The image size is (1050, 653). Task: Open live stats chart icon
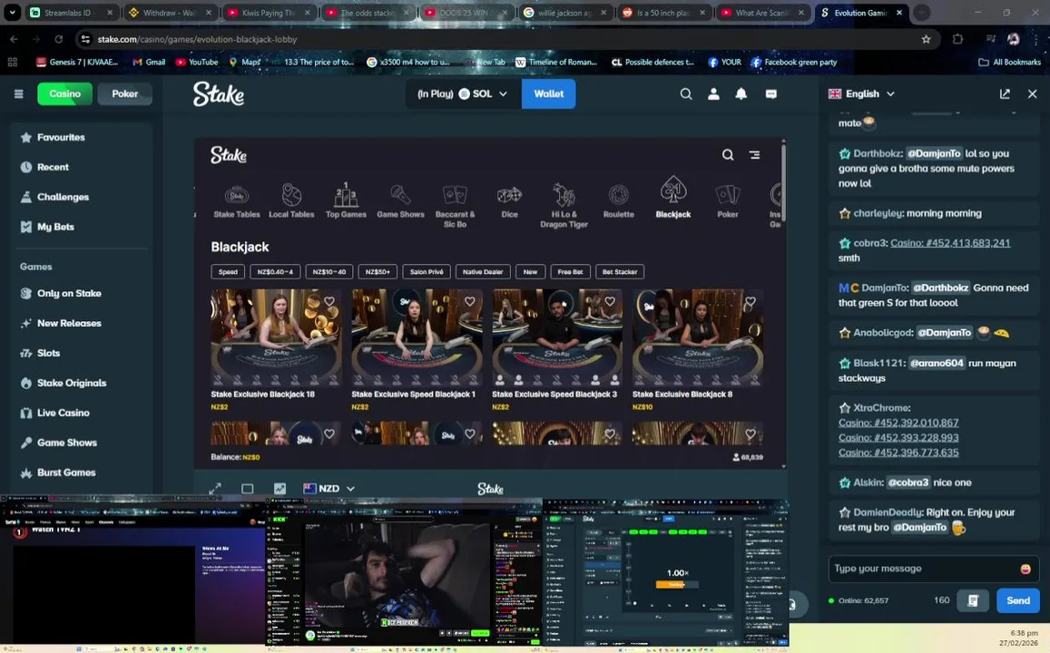[280, 489]
